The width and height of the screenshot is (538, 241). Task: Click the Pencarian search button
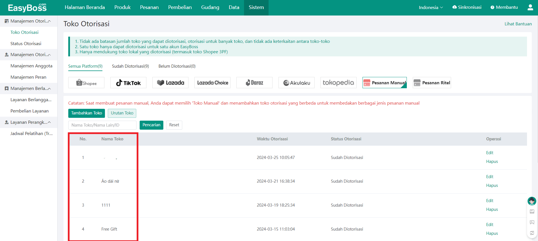coord(151,125)
